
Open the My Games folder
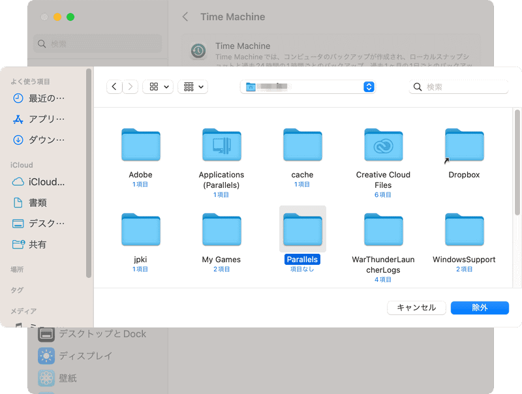pyautogui.click(x=222, y=230)
